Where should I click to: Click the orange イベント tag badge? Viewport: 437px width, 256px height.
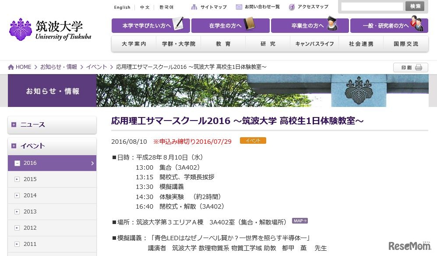(253, 141)
